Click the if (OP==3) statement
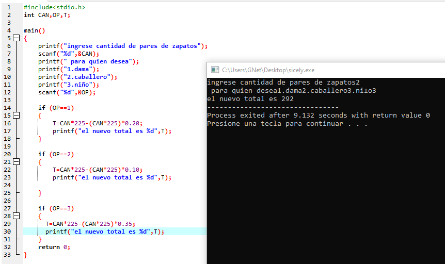Screen dimensions: 445x264 pyautogui.click(x=56, y=208)
